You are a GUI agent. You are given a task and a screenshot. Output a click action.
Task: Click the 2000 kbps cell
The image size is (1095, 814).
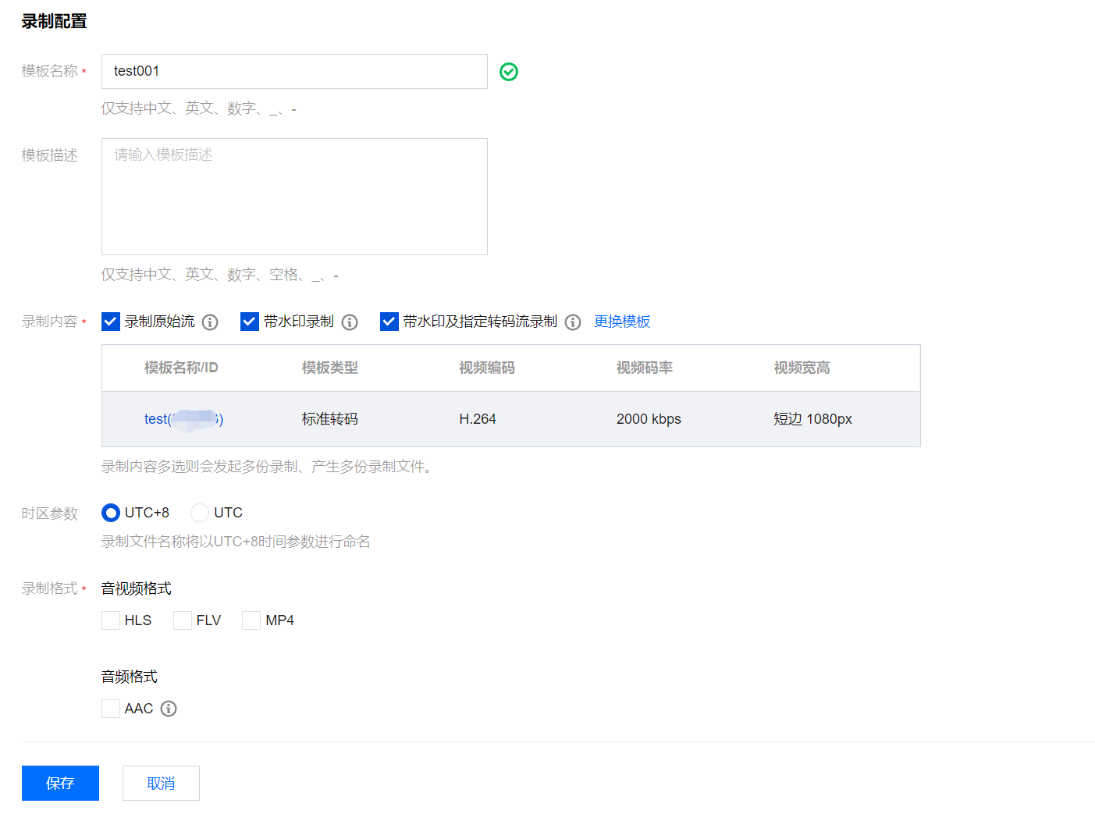coord(649,419)
